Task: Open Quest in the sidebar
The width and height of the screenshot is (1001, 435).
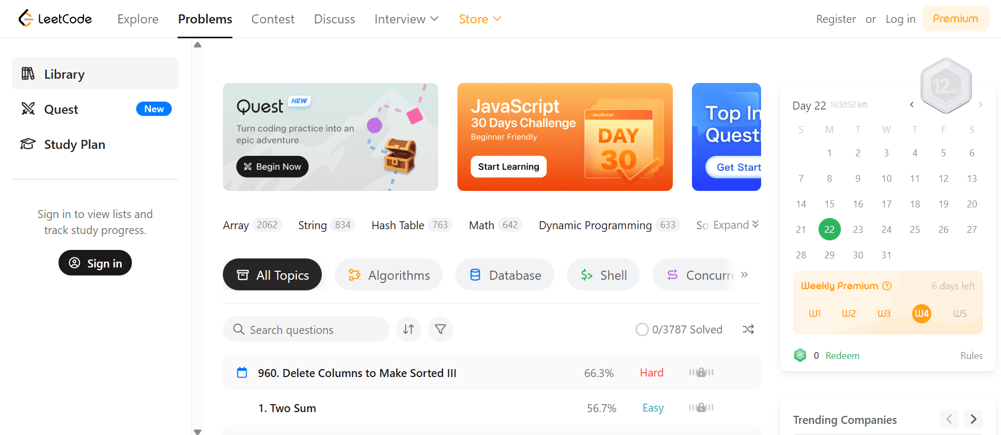Action: click(95, 109)
